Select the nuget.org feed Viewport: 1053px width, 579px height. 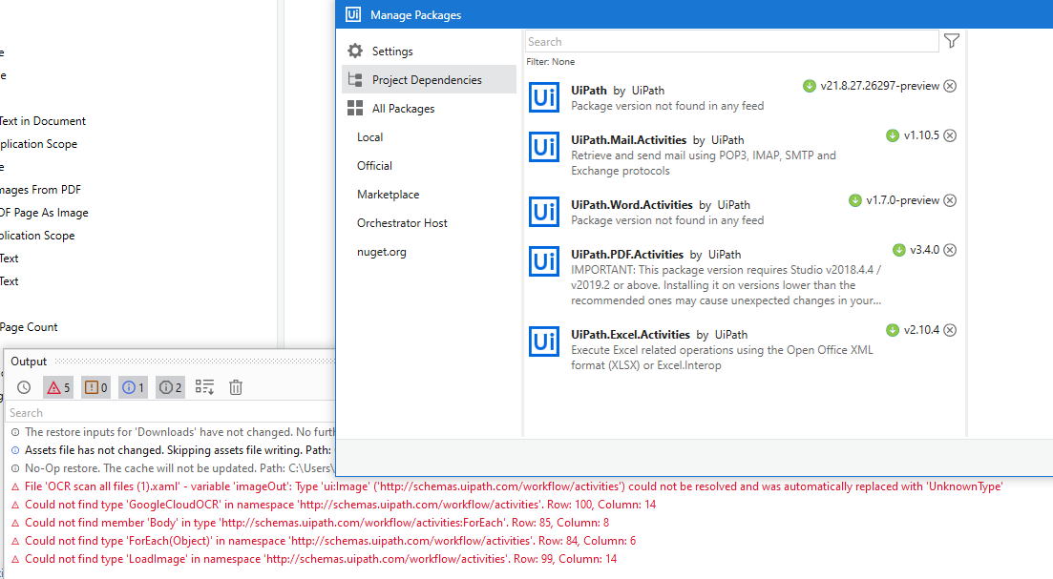point(382,252)
